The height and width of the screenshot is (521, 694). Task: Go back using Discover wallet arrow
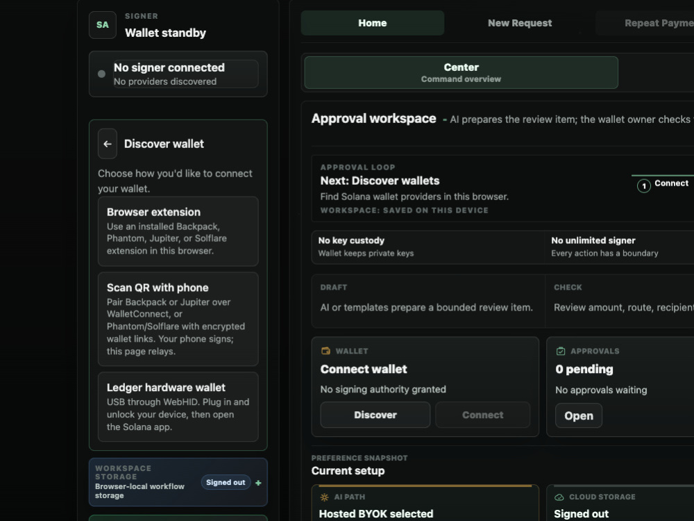[x=108, y=144]
